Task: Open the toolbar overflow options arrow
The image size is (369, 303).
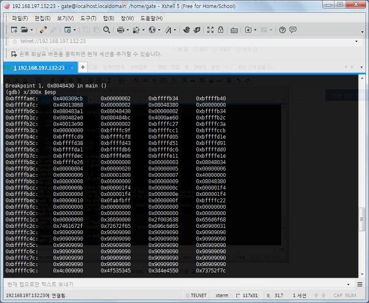Action: (x=362, y=32)
